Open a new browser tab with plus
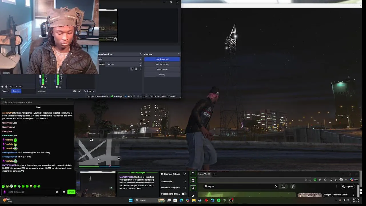The height and width of the screenshot is (206, 366). click(214, 174)
